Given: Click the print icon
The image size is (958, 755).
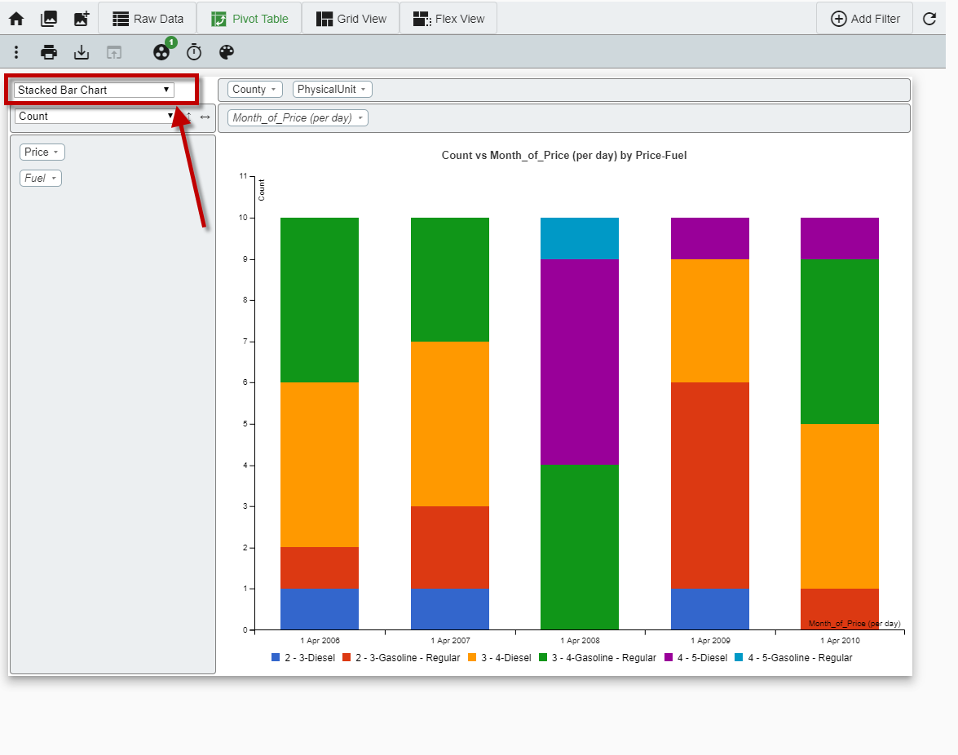Looking at the screenshot, I should tap(48, 51).
